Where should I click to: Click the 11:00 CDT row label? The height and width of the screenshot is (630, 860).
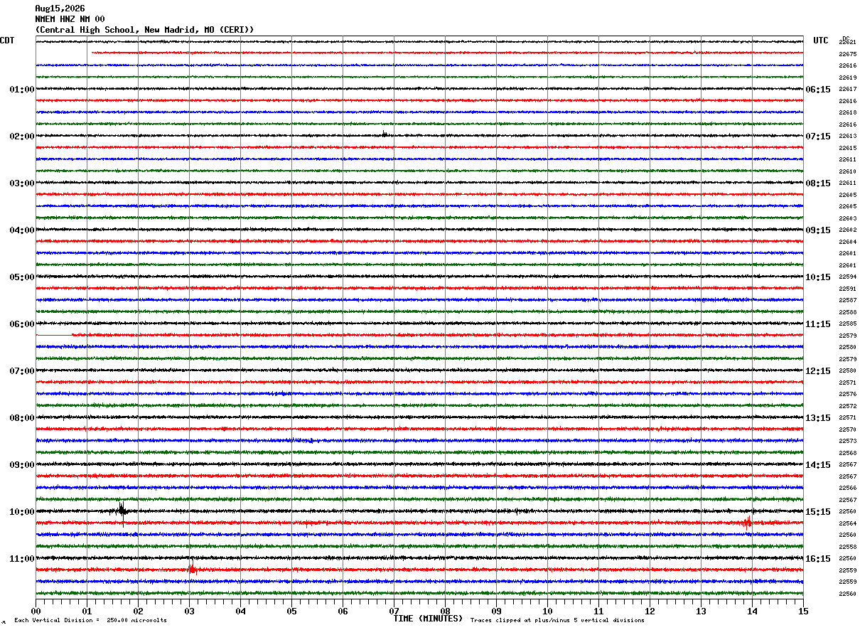(22, 559)
